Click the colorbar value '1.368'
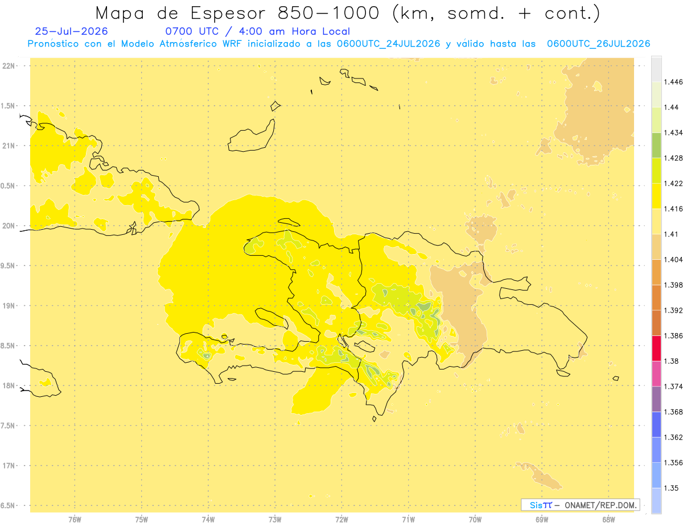 pos(673,412)
